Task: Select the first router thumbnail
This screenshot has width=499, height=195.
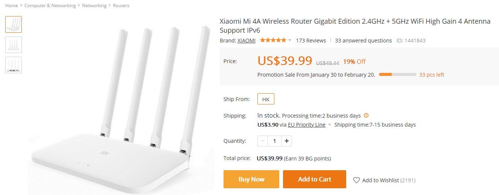Action: [x=14, y=24]
